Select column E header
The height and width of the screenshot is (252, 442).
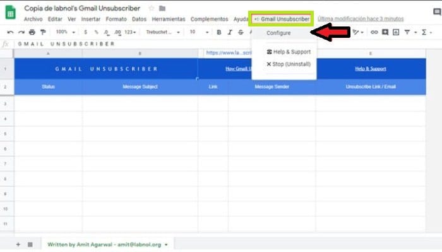pyautogui.click(x=371, y=54)
